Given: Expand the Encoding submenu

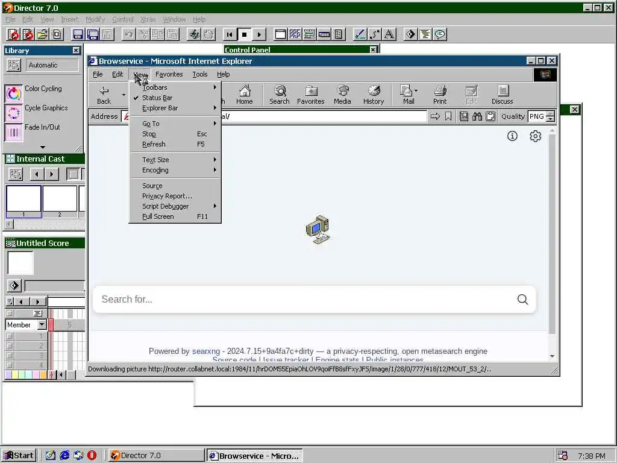Looking at the screenshot, I should (x=175, y=170).
